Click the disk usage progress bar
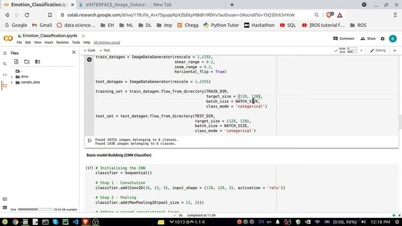Screen dimensions: 402x226 click(x=35, y=209)
